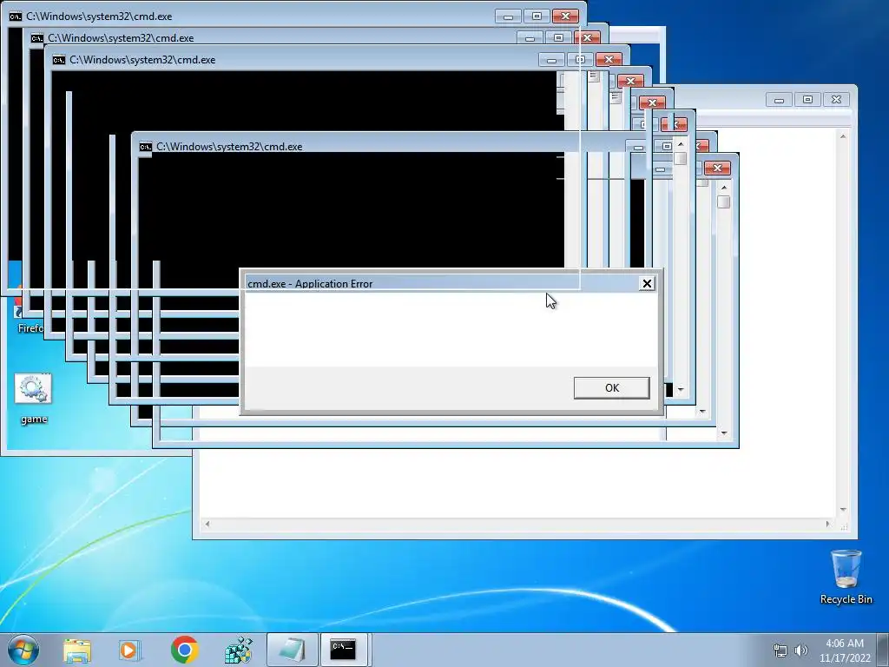The image size is (889, 667).
Task: Click down arrow of frontmost cmd window scrollbar
Action: [x=723, y=433]
